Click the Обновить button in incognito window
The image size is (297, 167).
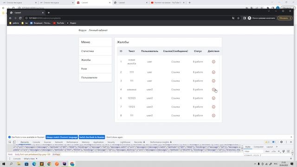coord(284,18)
